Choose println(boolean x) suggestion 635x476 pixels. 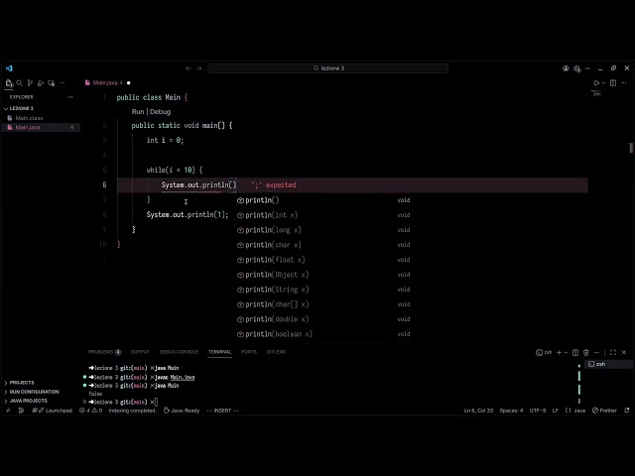pyautogui.click(x=324, y=334)
